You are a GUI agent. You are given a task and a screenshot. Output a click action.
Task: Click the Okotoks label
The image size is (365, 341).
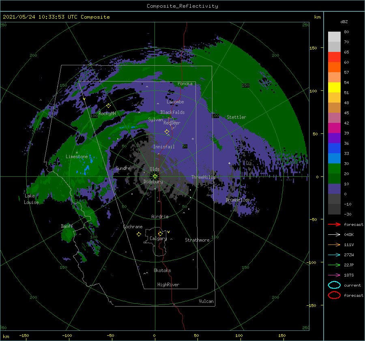coord(162,270)
